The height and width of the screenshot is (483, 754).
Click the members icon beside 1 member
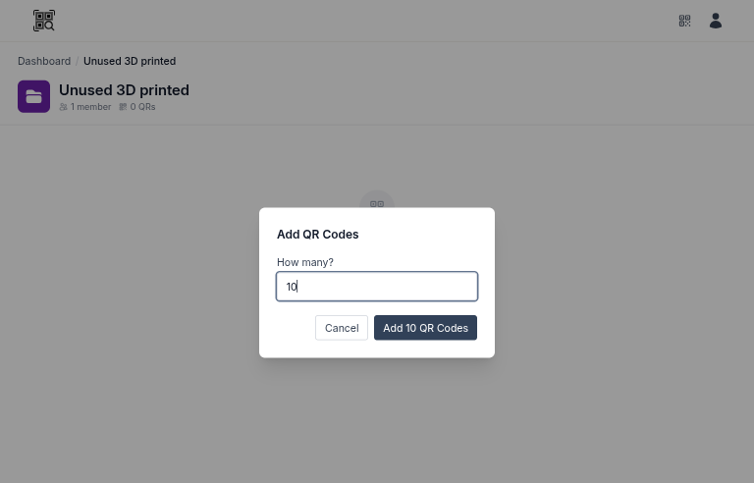point(64,107)
